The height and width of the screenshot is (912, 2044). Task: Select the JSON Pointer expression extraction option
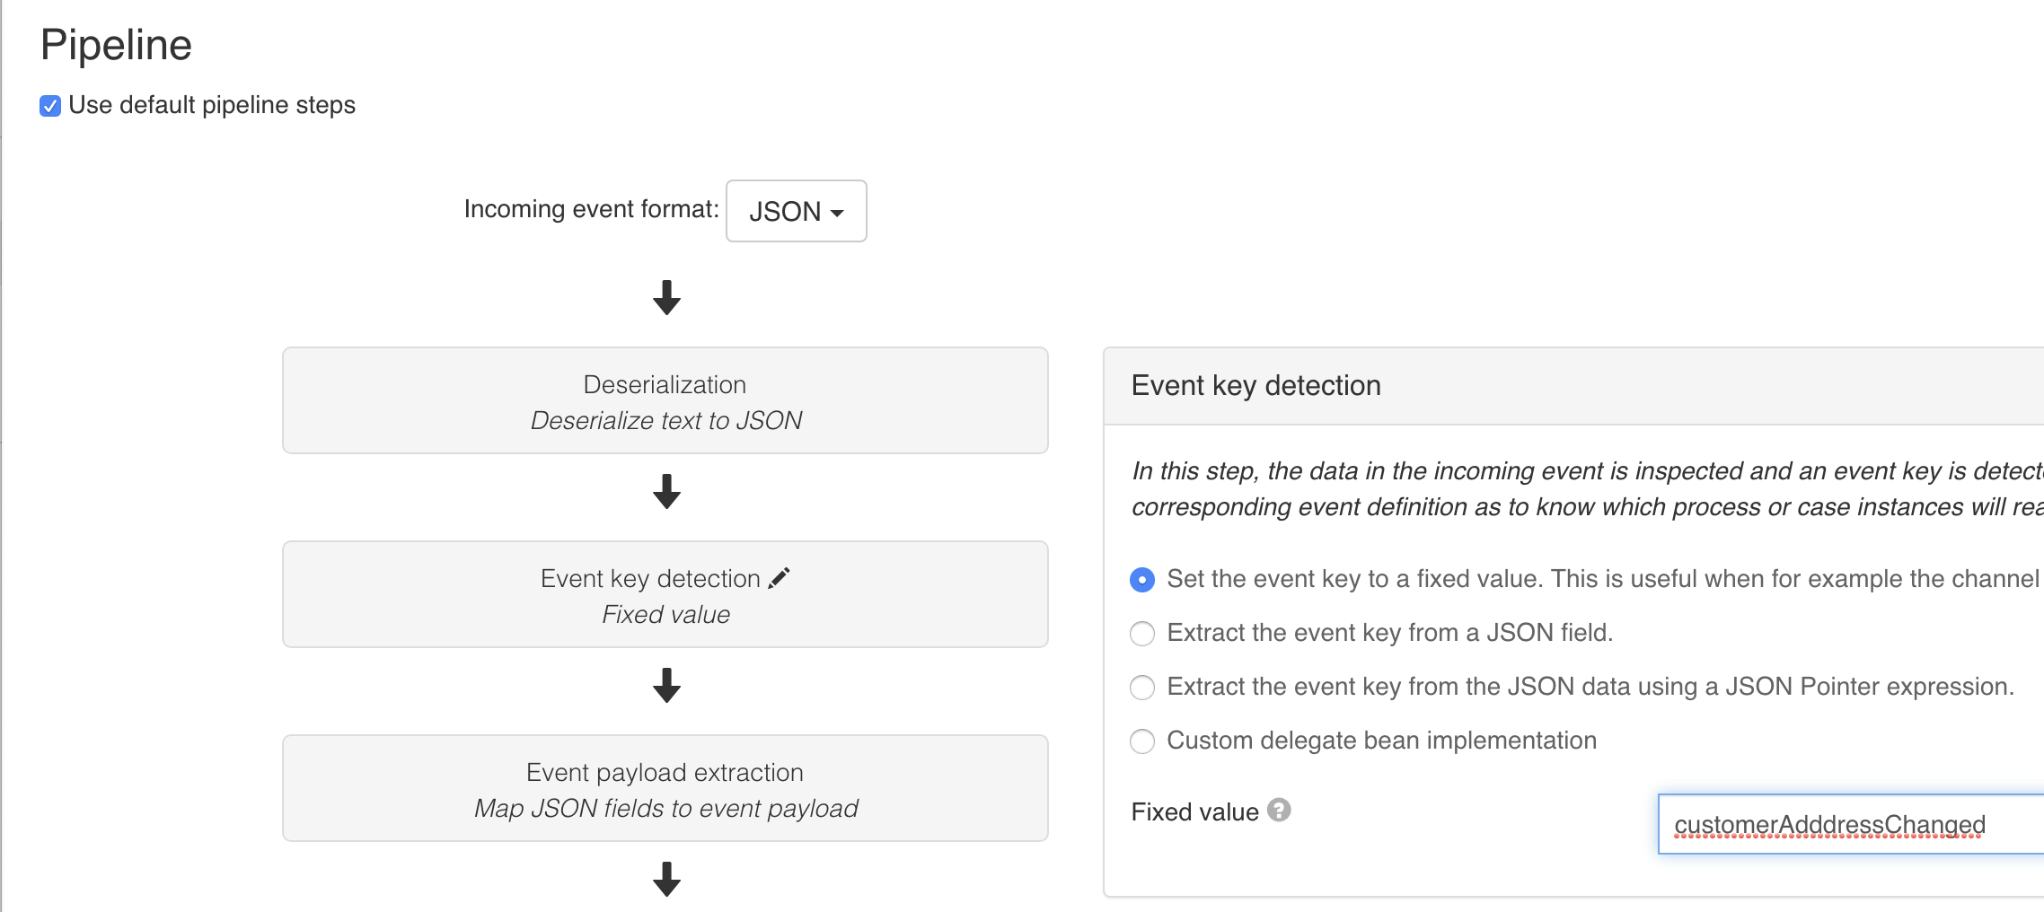pyautogui.click(x=1141, y=688)
